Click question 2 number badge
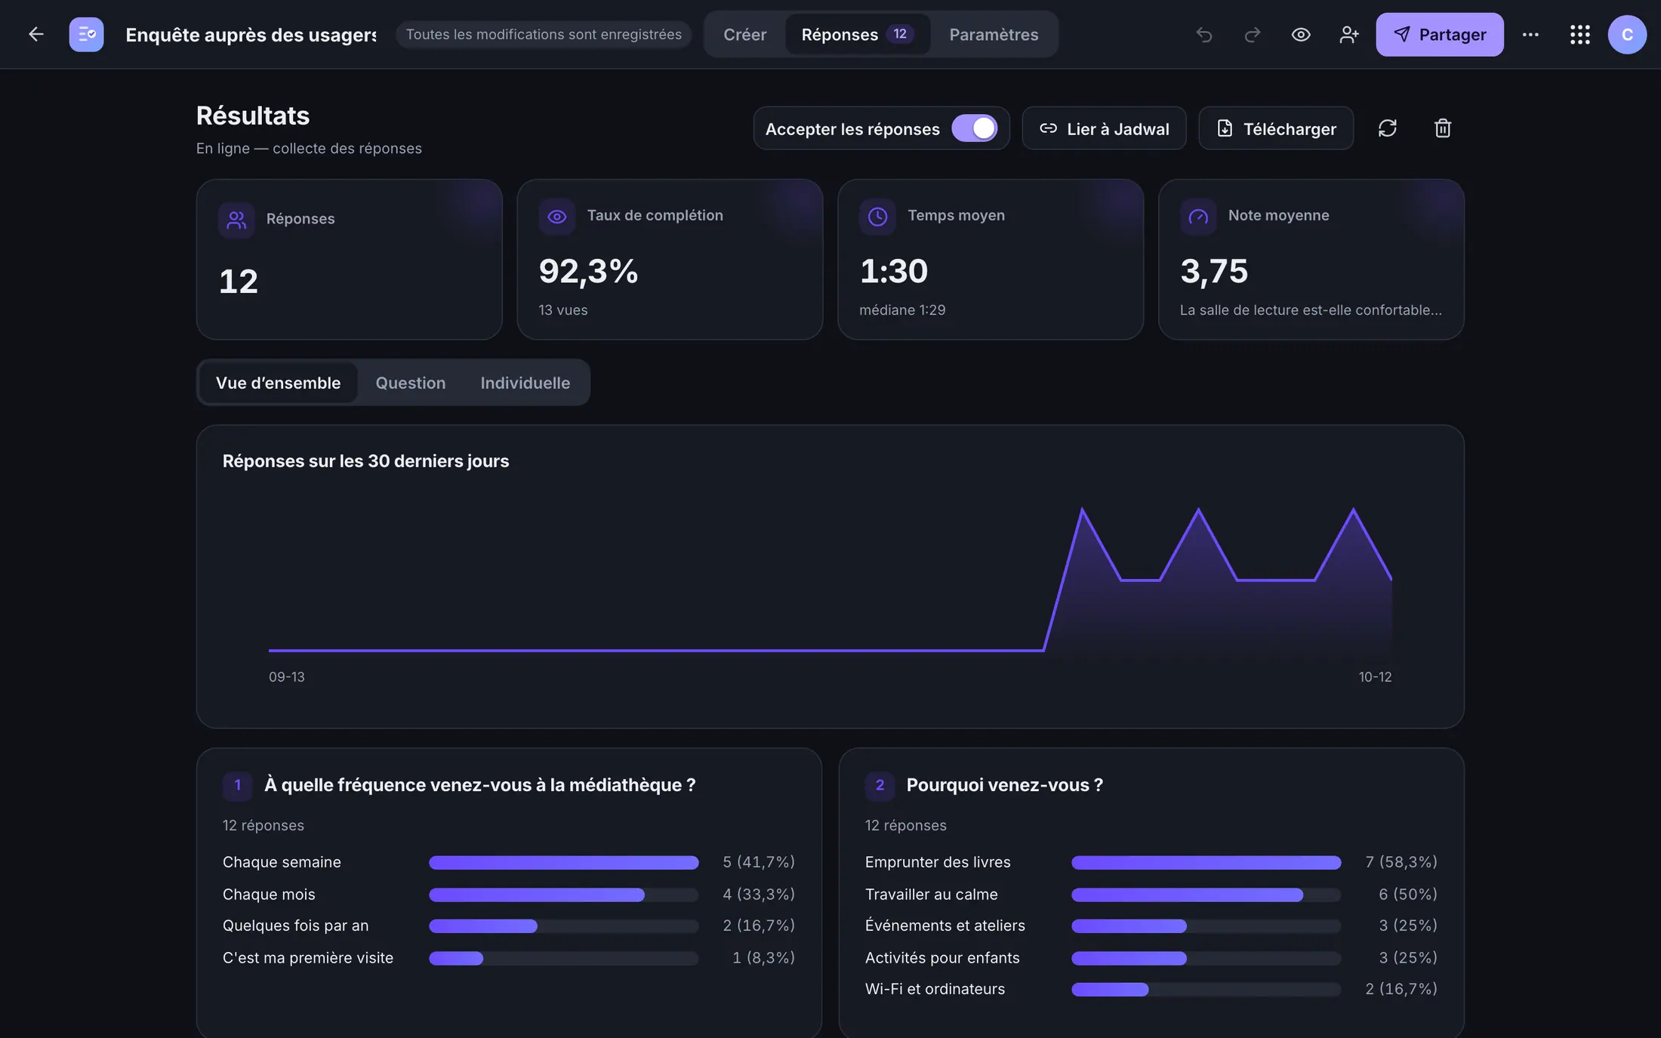This screenshot has height=1038, width=1661. coord(880,785)
